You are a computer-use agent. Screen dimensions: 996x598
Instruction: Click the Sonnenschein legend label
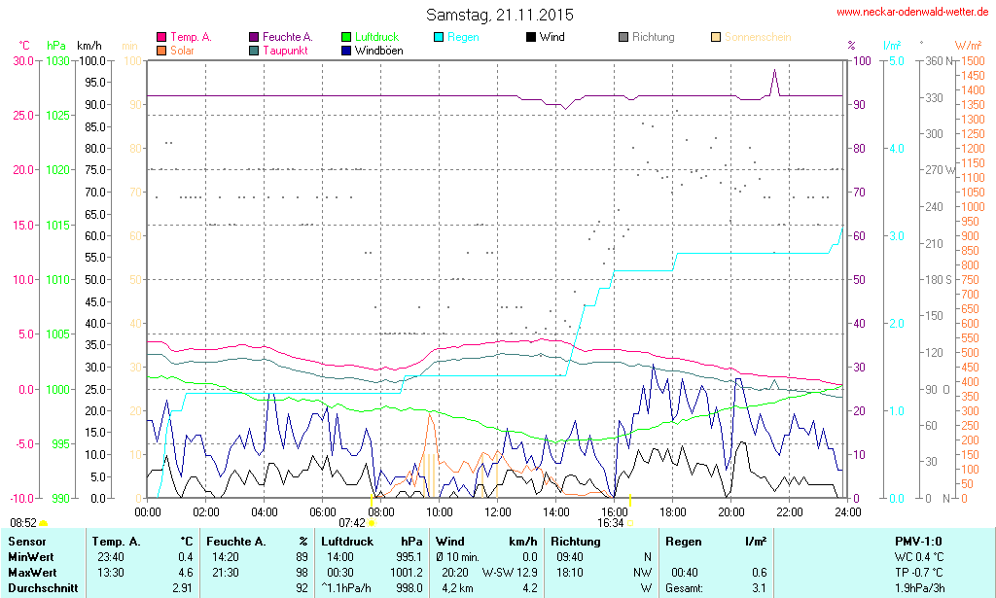click(x=758, y=37)
